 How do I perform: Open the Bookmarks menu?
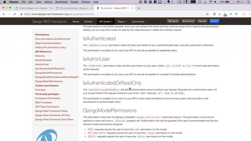[61, 2]
